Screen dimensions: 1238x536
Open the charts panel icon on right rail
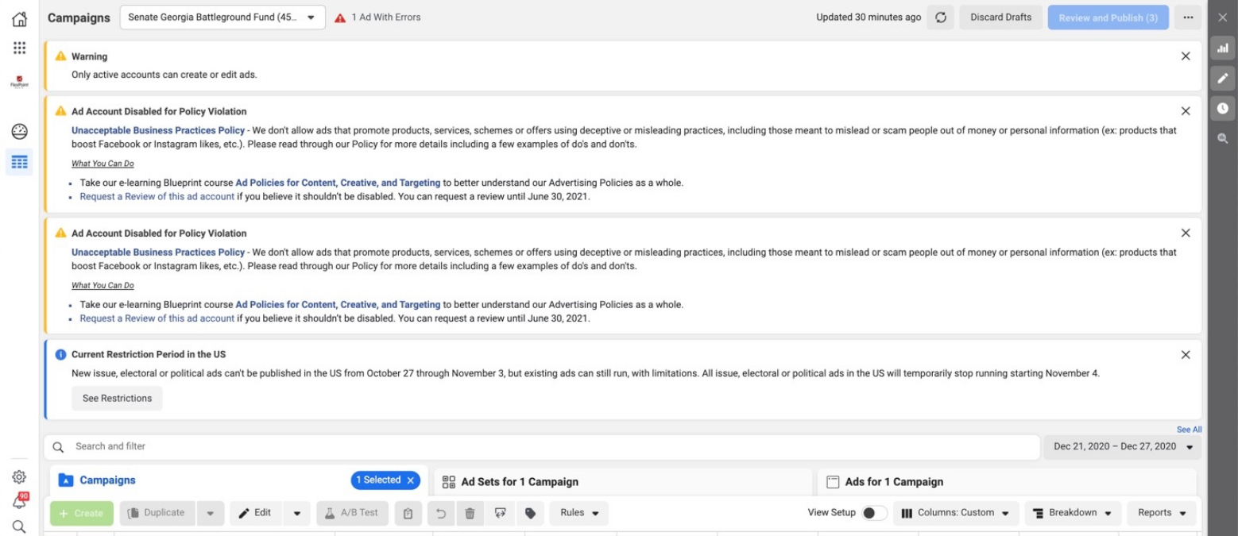click(x=1222, y=48)
